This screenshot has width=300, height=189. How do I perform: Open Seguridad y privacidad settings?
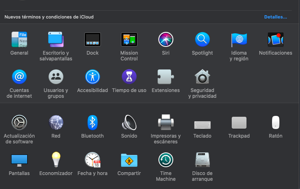[x=202, y=77]
